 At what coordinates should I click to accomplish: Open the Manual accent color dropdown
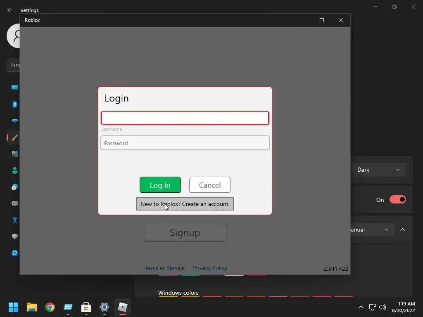373,229
